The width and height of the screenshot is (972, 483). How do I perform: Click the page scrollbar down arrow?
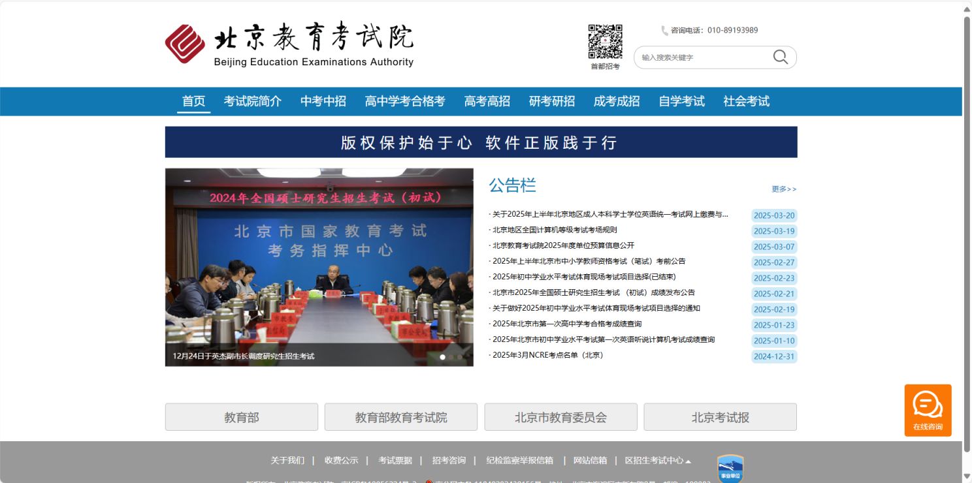967,476
